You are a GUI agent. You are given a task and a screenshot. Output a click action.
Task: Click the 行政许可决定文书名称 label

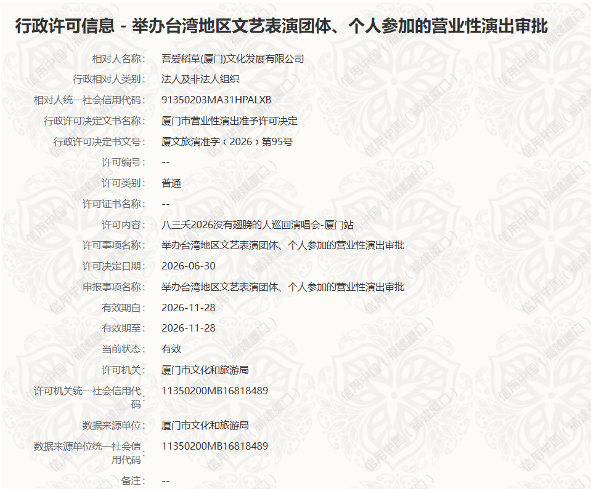[x=94, y=121]
